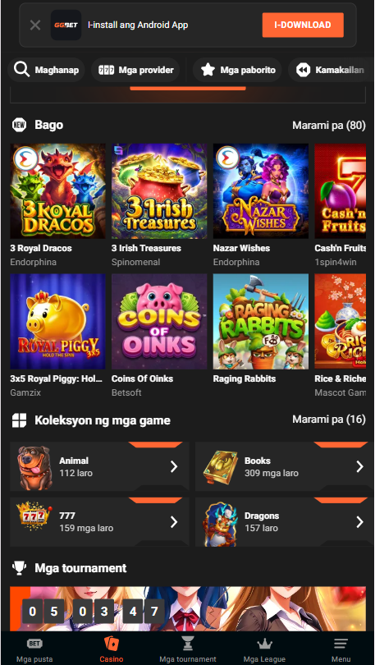Launch the 3 Royal Dracos game thumbnail
This screenshot has width=375, height=665.
(x=57, y=190)
